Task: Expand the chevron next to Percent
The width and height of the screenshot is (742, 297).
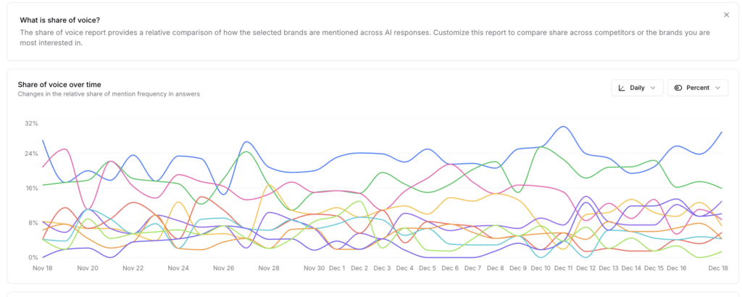Action: (x=717, y=88)
